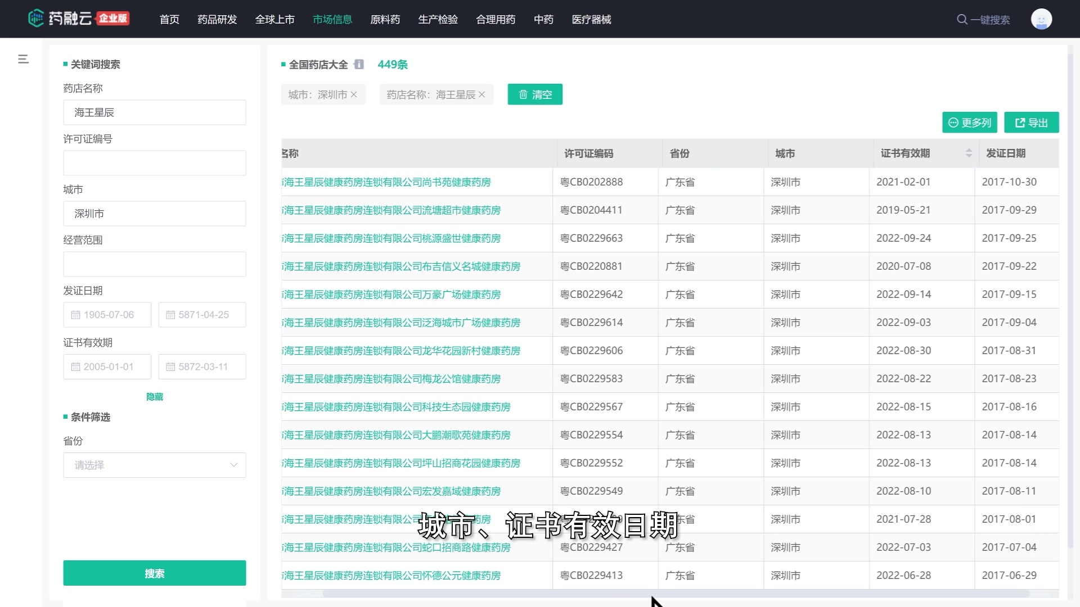Image resolution: width=1080 pixels, height=607 pixels.
Task: Open 全球上市 menu
Action: pos(275,20)
